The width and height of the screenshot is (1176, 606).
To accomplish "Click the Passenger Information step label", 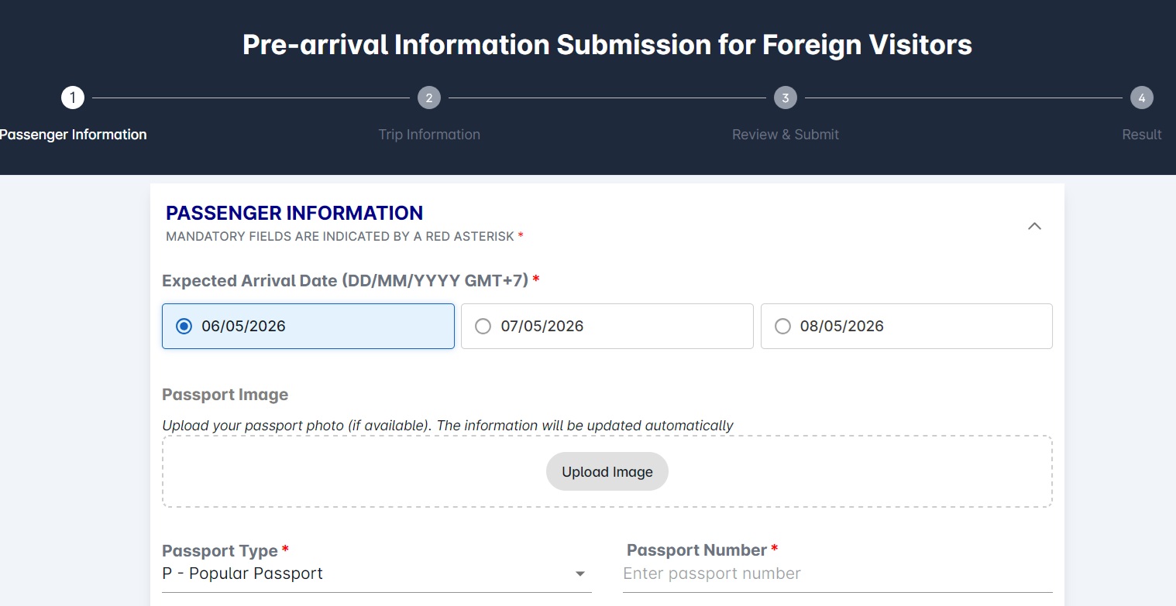I will [x=73, y=135].
